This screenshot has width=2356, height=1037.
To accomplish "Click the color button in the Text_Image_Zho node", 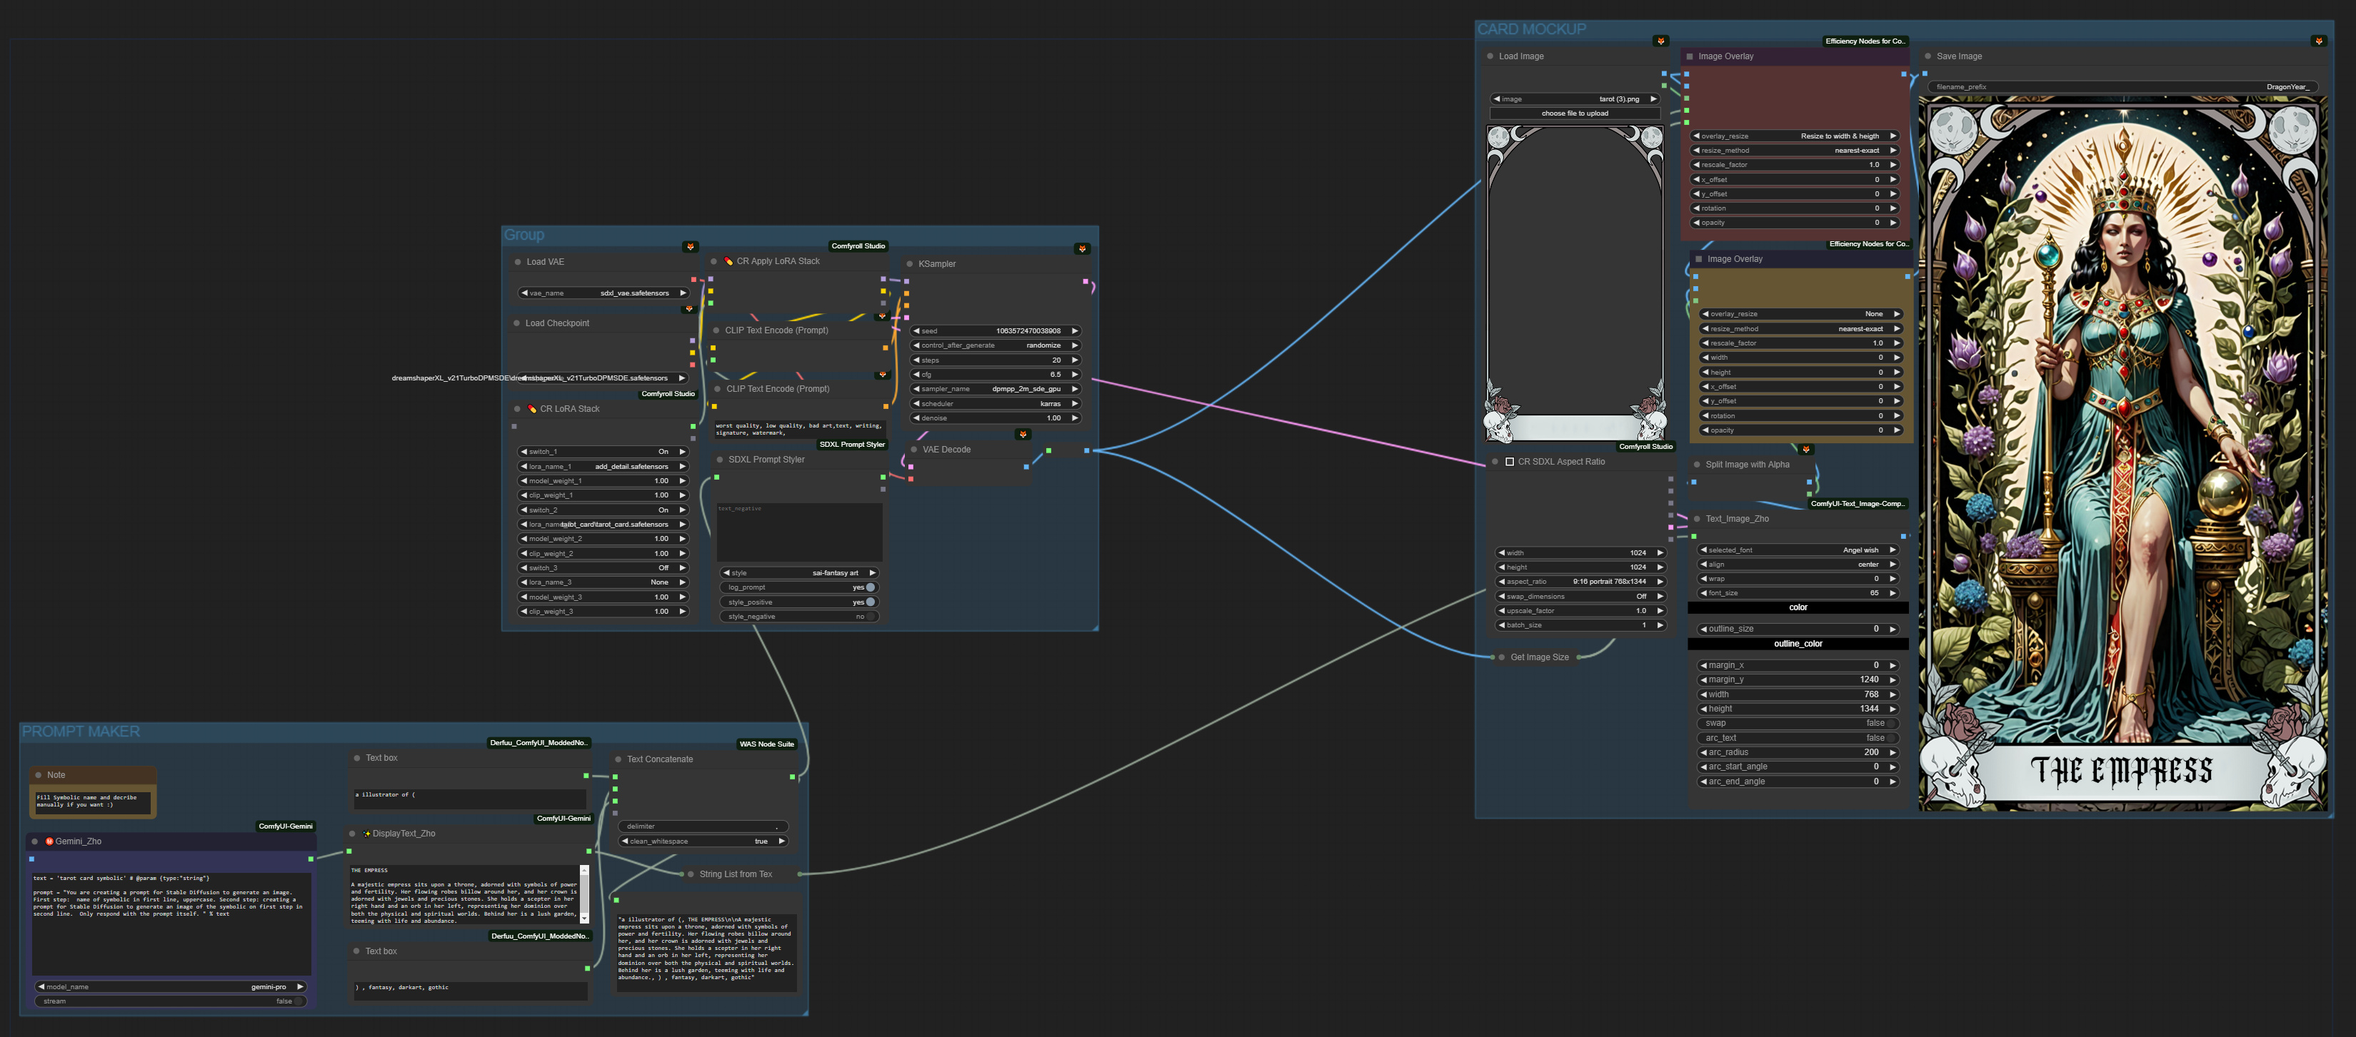I will click(1798, 607).
